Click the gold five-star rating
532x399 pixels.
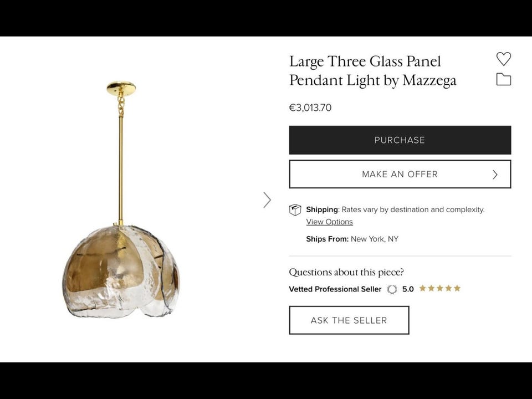tap(439, 289)
